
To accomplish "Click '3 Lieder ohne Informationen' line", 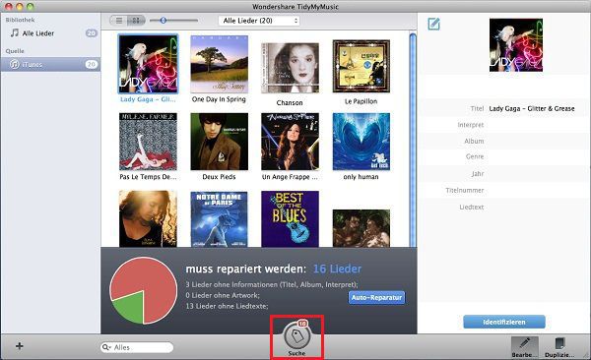I will 272,284.
